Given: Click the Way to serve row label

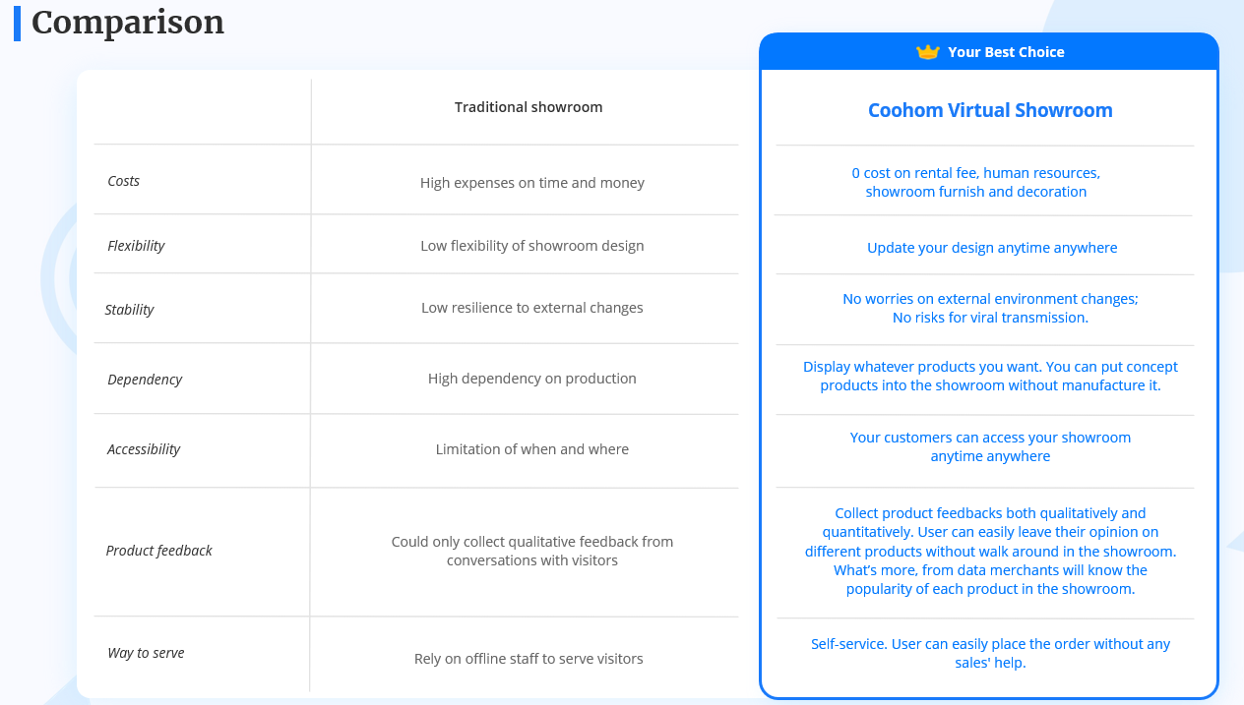Looking at the screenshot, I should (x=146, y=653).
